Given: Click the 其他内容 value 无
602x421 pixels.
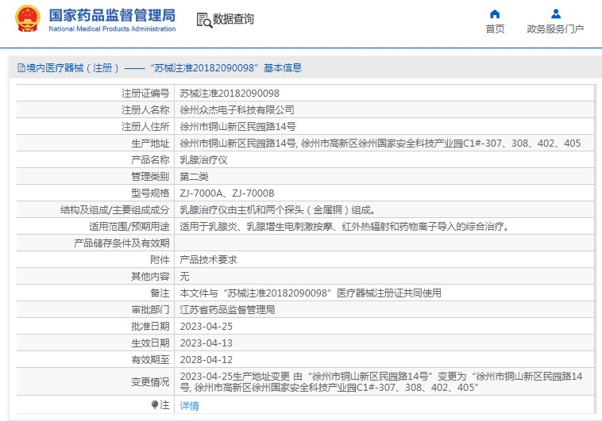Looking at the screenshot, I should (x=184, y=277).
